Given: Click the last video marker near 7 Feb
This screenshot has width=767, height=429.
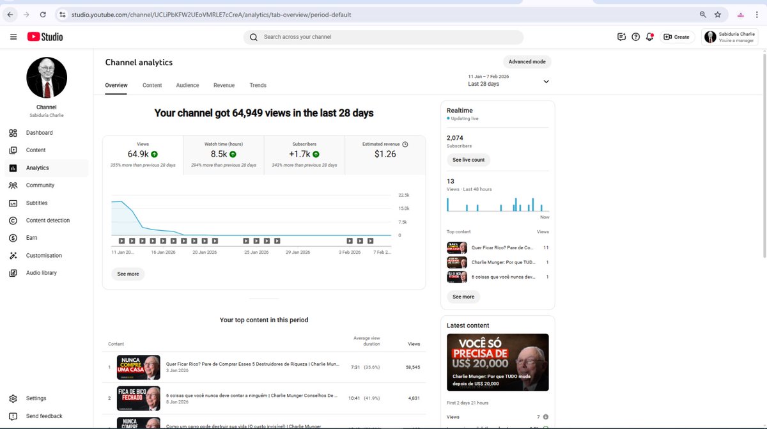Looking at the screenshot, I should 371,241.
